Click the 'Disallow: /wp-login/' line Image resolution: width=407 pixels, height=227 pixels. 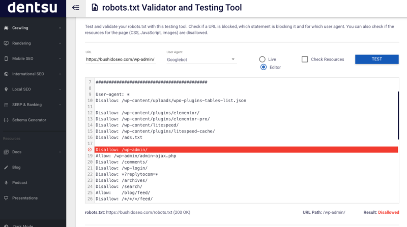point(122,168)
